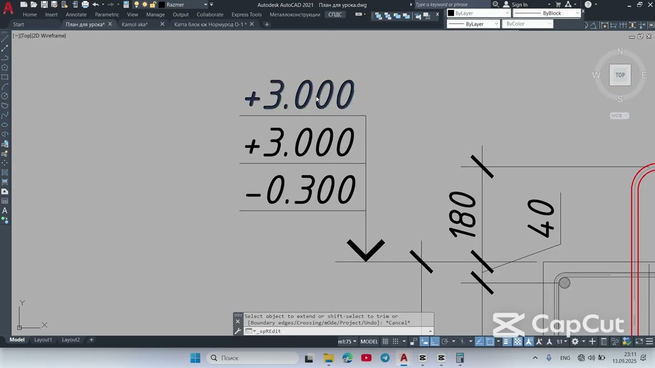Viewport: 655px width, 368px height.
Task: Click the Windows Start button on taskbar
Action: (195, 358)
